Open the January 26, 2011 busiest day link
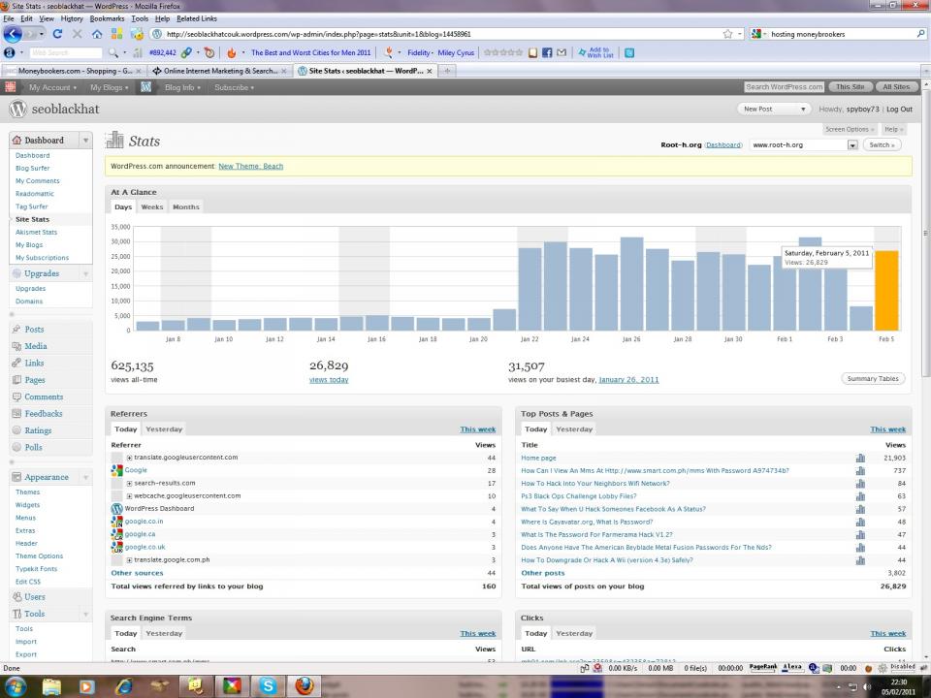This screenshot has width=931, height=698. point(628,380)
